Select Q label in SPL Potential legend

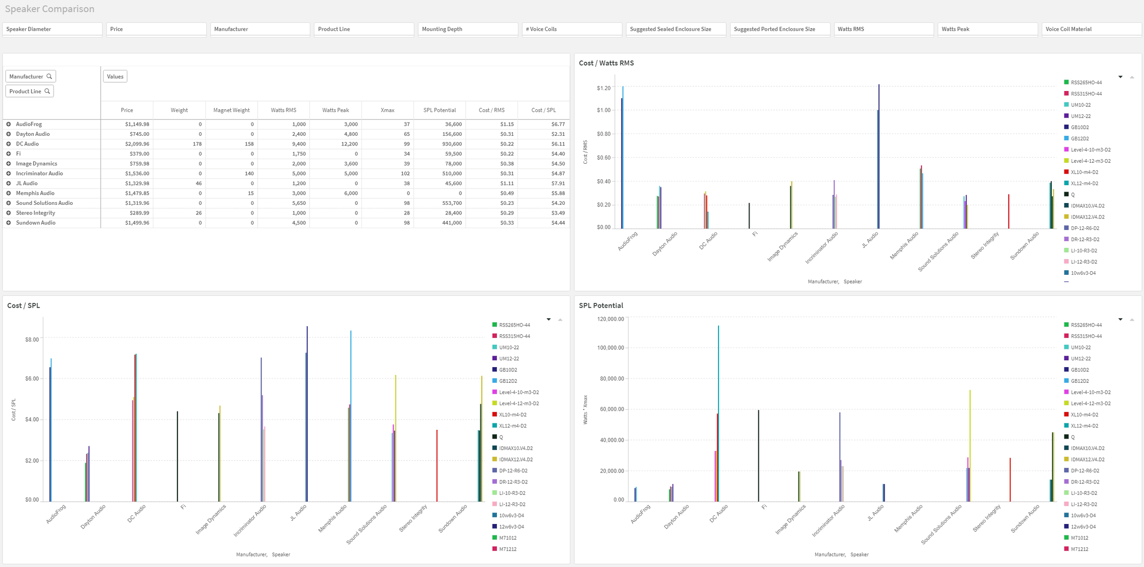(1073, 437)
